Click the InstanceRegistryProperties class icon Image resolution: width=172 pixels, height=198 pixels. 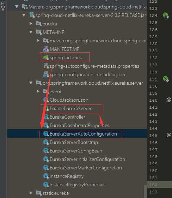[46, 185]
